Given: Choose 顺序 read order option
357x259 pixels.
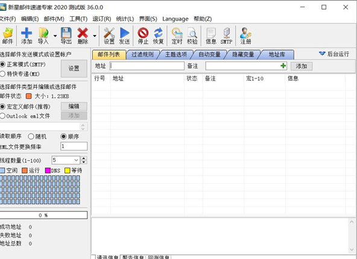Looking at the screenshot, I should pos(63,137).
